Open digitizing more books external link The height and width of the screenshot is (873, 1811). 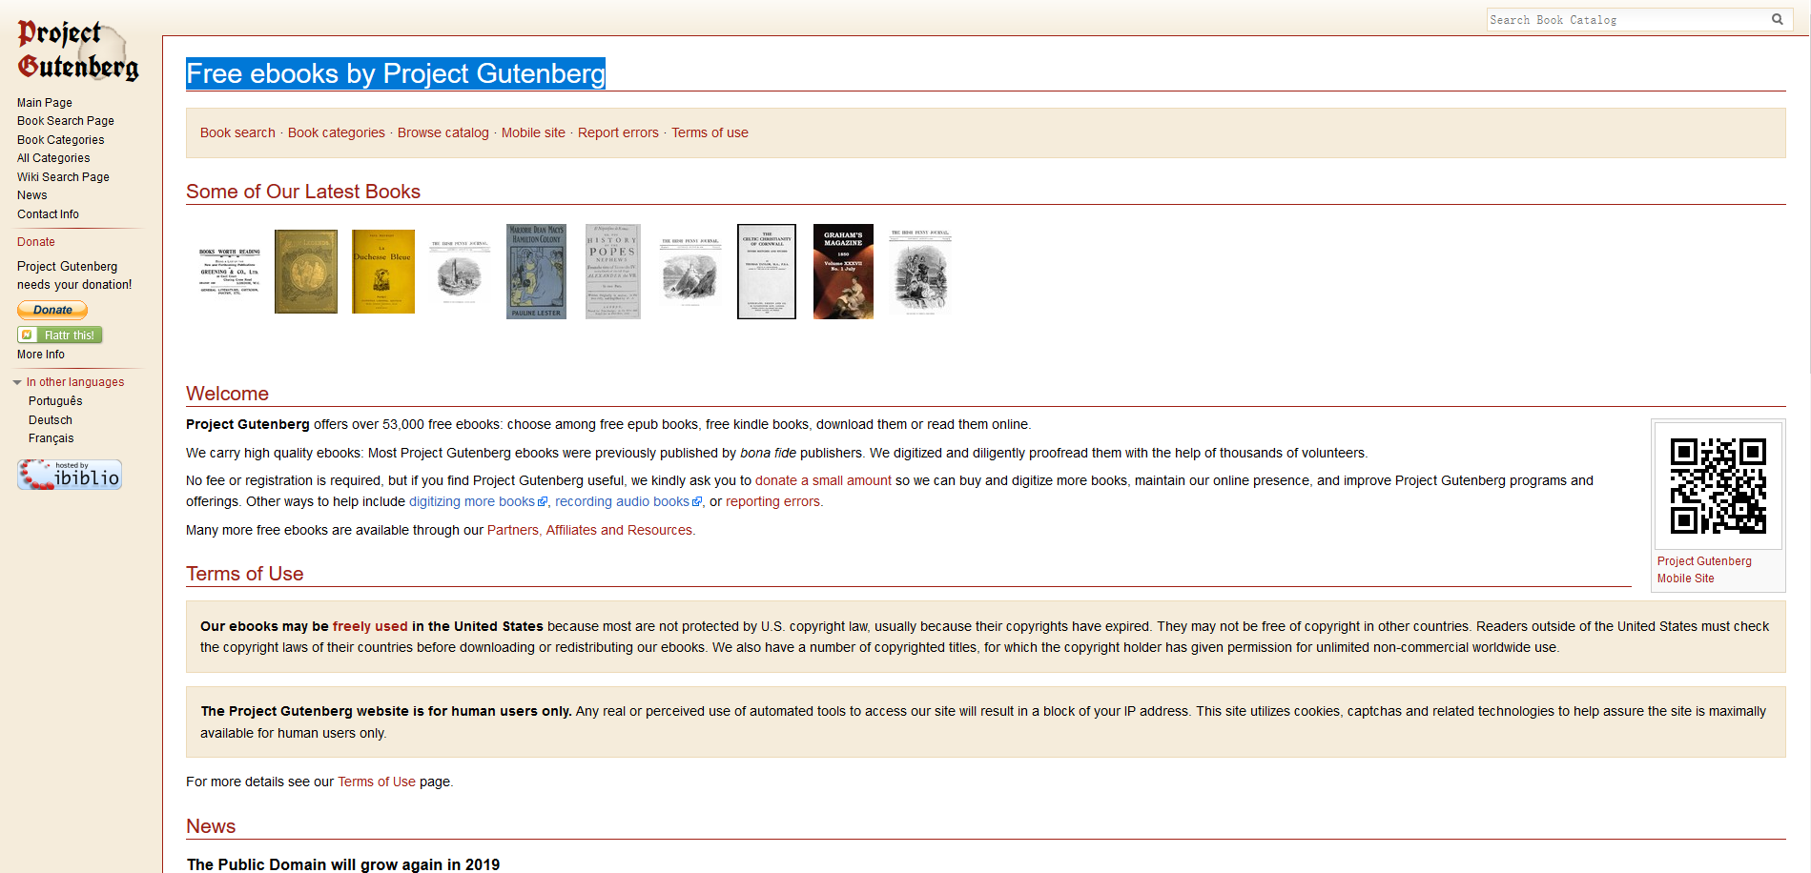pos(478,501)
